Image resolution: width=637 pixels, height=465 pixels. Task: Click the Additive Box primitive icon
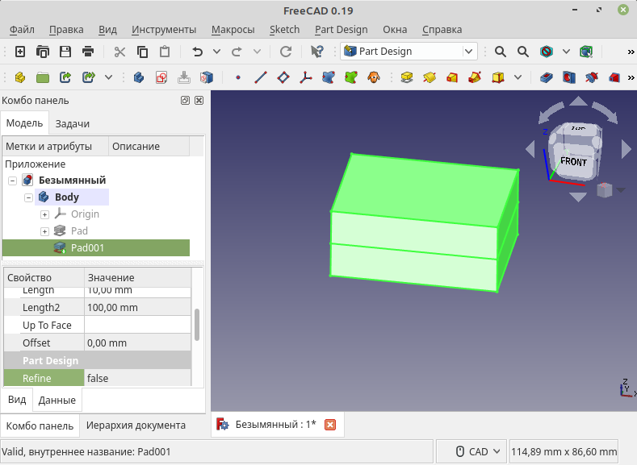coord(497,77)
